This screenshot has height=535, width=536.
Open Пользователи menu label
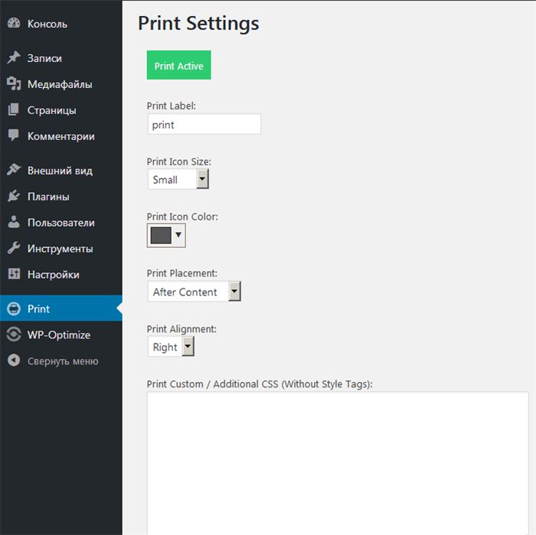click(60, 223)
